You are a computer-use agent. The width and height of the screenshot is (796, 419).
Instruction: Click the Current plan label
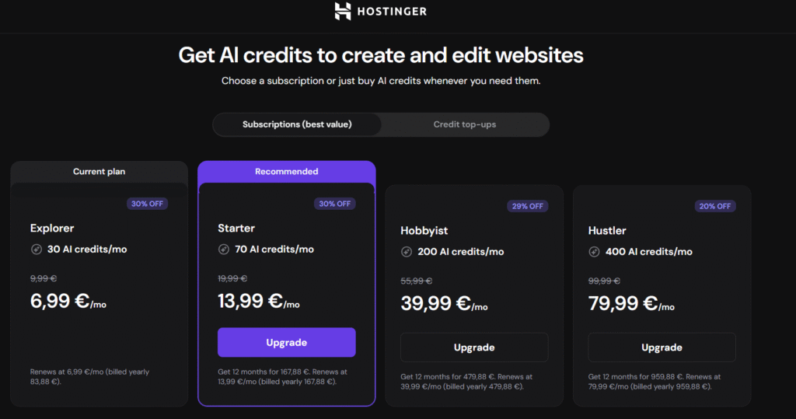pos(99,171)
